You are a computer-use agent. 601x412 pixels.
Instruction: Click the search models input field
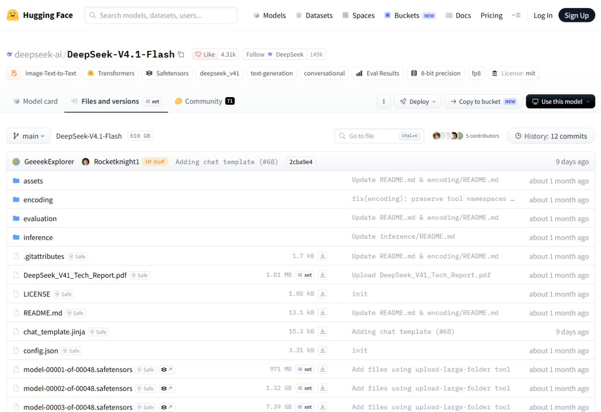(161, 15)
